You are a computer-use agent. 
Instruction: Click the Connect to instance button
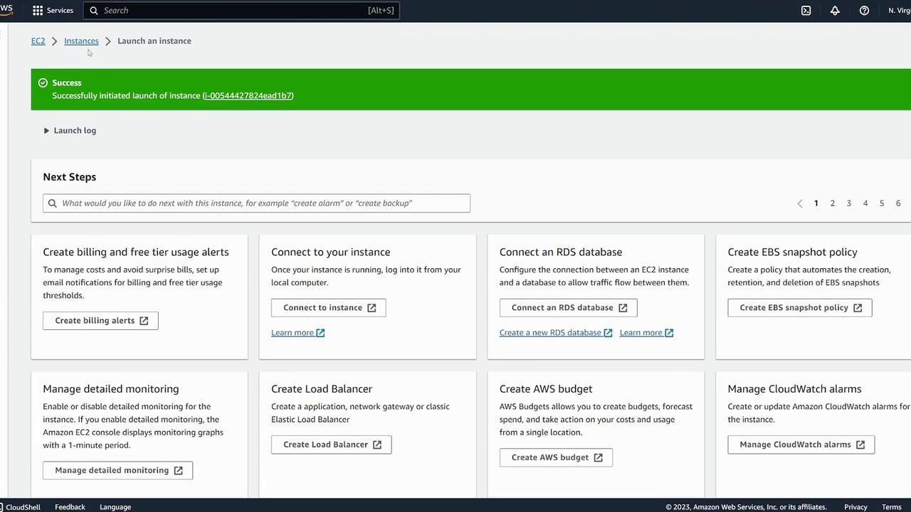tap(328, 308)
